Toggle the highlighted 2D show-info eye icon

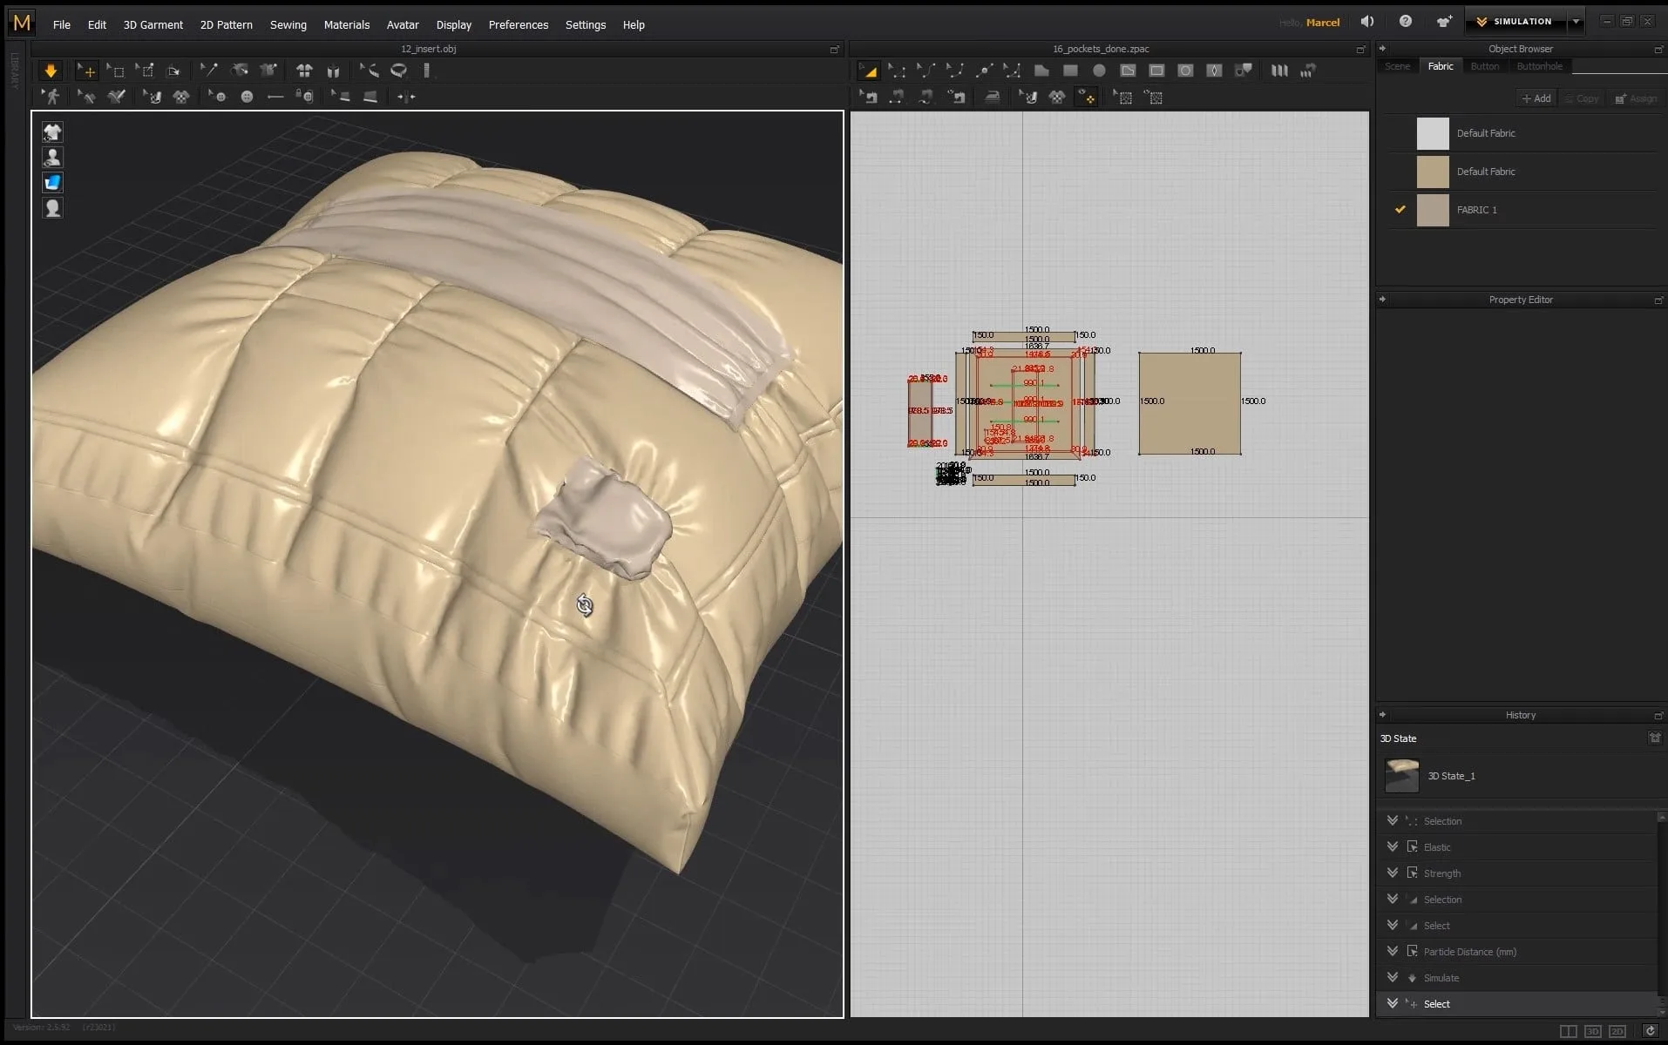(1086, 98)
